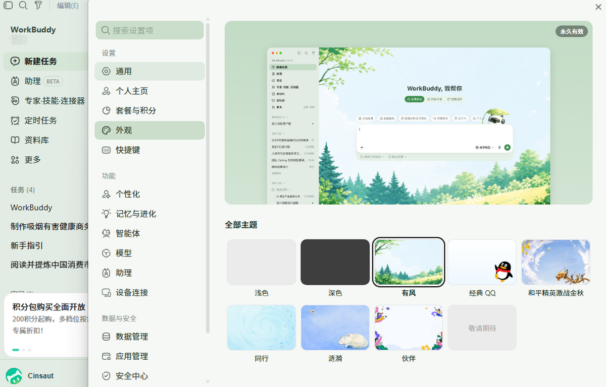Click the Cinsaut user avatar
606x387 pixels.
point(14,376)
